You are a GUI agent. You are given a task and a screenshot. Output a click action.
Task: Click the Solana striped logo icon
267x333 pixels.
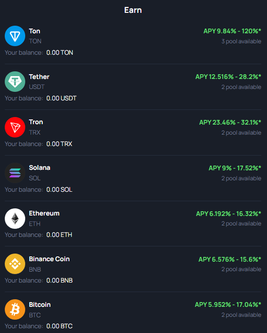(15, 173)
